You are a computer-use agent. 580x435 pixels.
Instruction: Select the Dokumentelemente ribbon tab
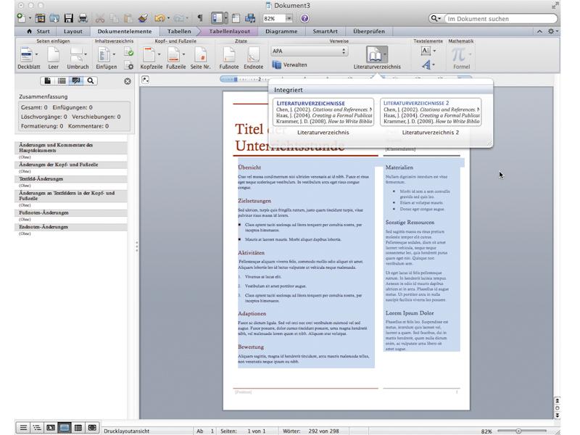[x=125, y=31]
